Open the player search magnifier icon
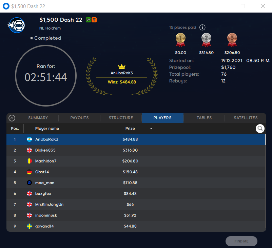 coord(260,129)
